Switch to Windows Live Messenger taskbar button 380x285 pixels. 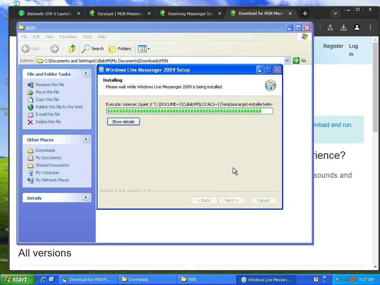point(266,279)
